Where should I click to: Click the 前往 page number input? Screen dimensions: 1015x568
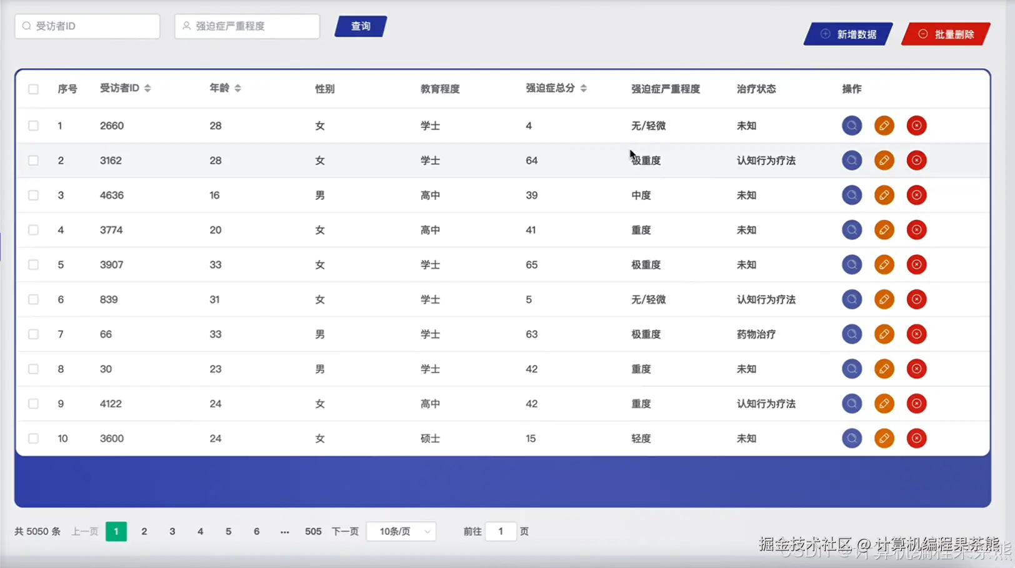(501, 531)
